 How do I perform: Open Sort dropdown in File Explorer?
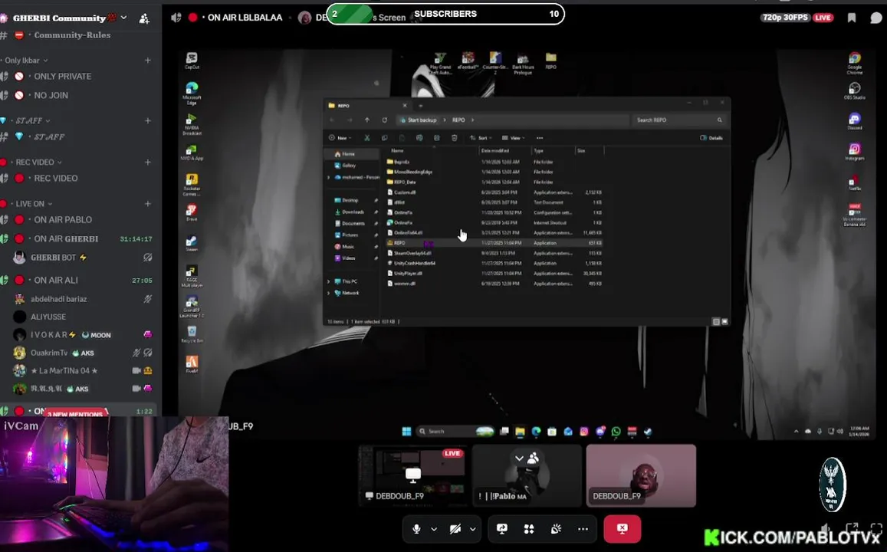[x=481, y=138]
